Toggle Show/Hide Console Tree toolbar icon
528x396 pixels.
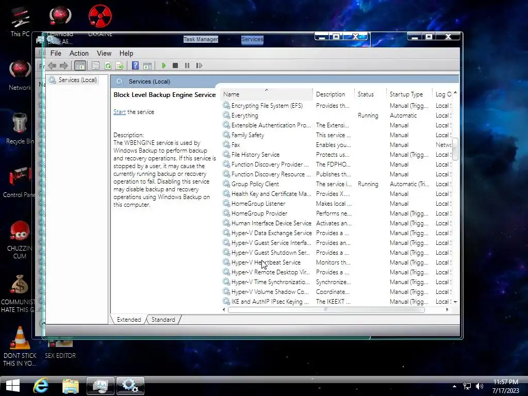[x=80, y=65]
